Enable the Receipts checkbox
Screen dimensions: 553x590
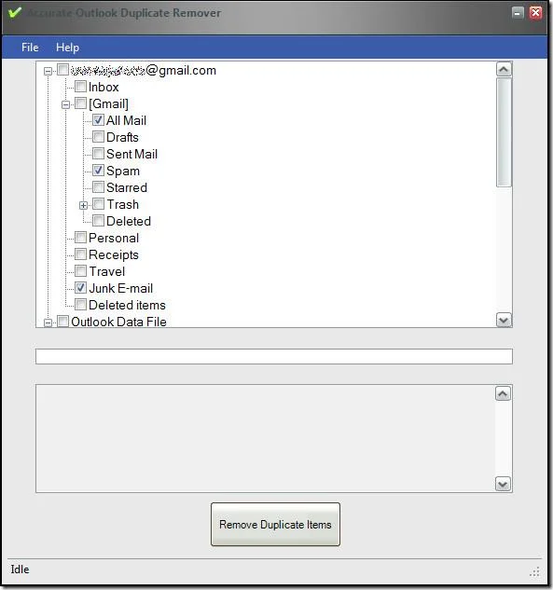coord(80,254)
